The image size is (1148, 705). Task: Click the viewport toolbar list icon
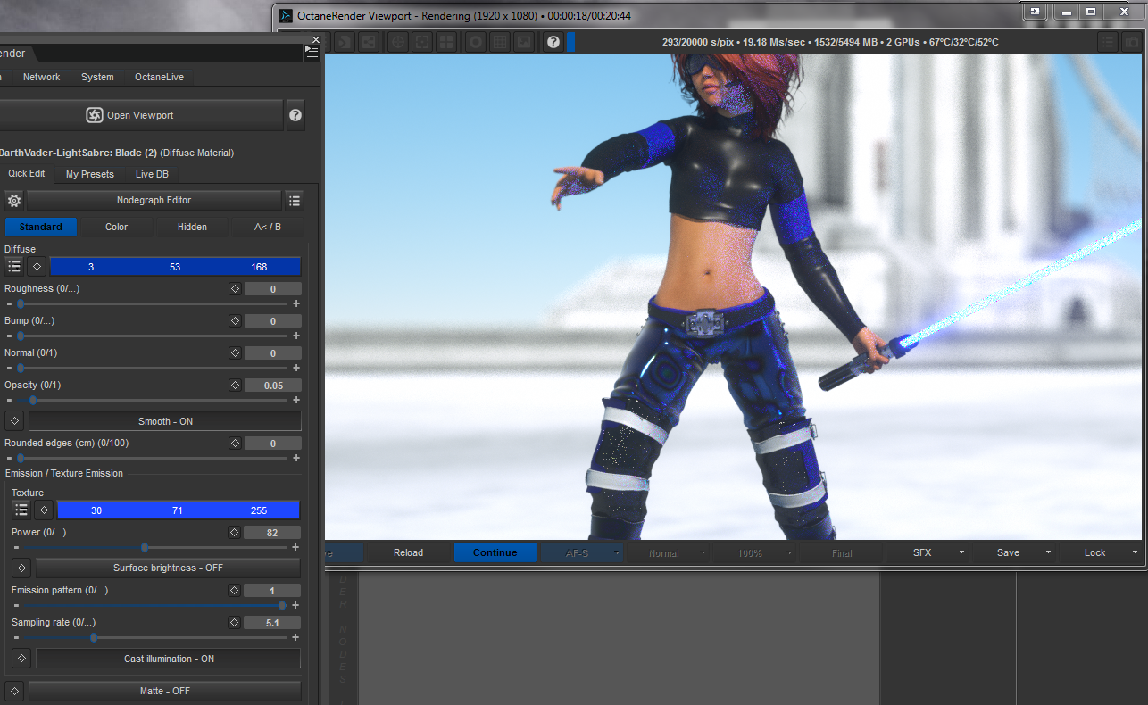pos(1107,42)
